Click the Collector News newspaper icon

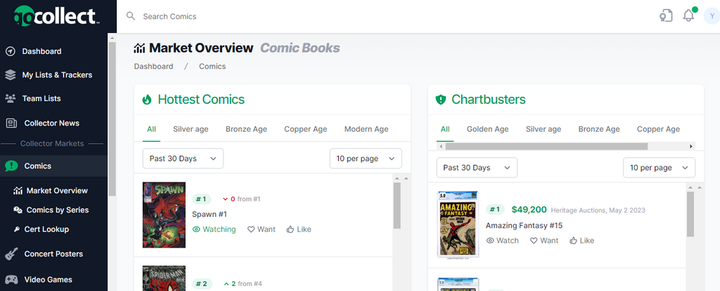tap(11, 123)
